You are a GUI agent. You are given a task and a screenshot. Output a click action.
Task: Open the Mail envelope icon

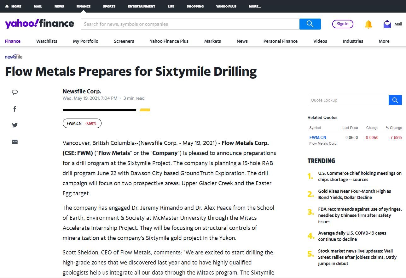387,24
